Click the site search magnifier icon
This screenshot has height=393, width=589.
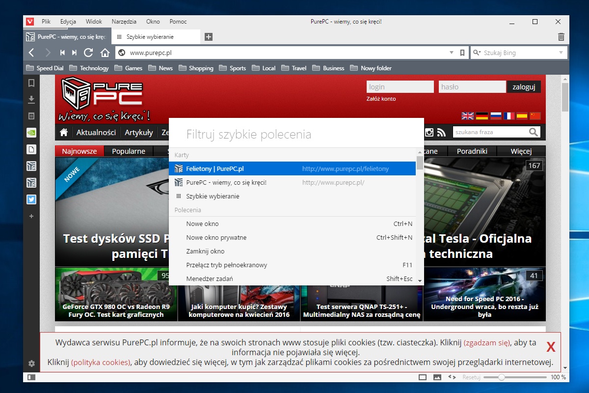pos(534,132)
